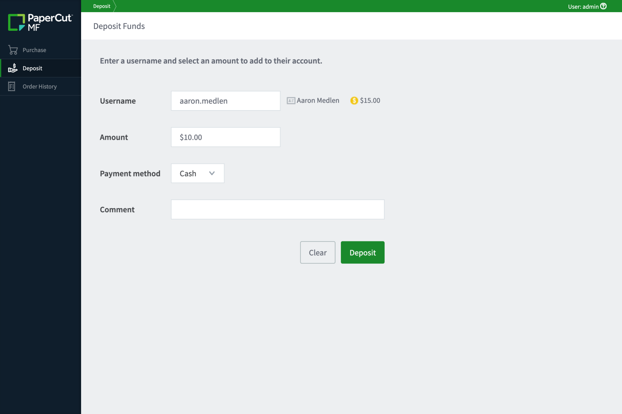Click the $15.00 balance display
This screenshot has height=414, width=622.
point(370,100)
